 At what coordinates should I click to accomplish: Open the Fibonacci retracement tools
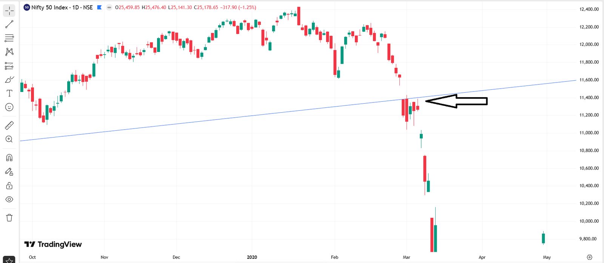pos(9,38)
